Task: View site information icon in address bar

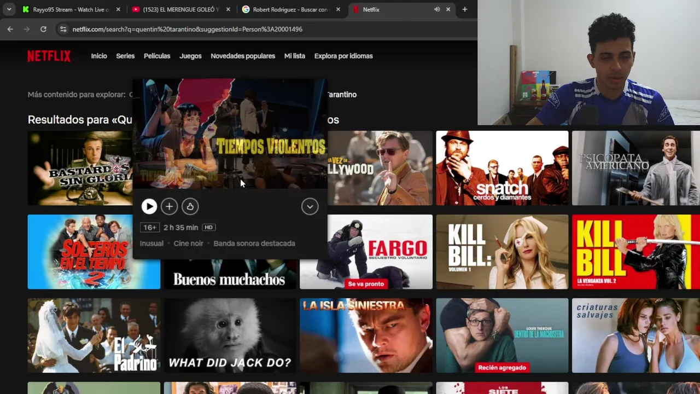Action: [x=63, y=29]
